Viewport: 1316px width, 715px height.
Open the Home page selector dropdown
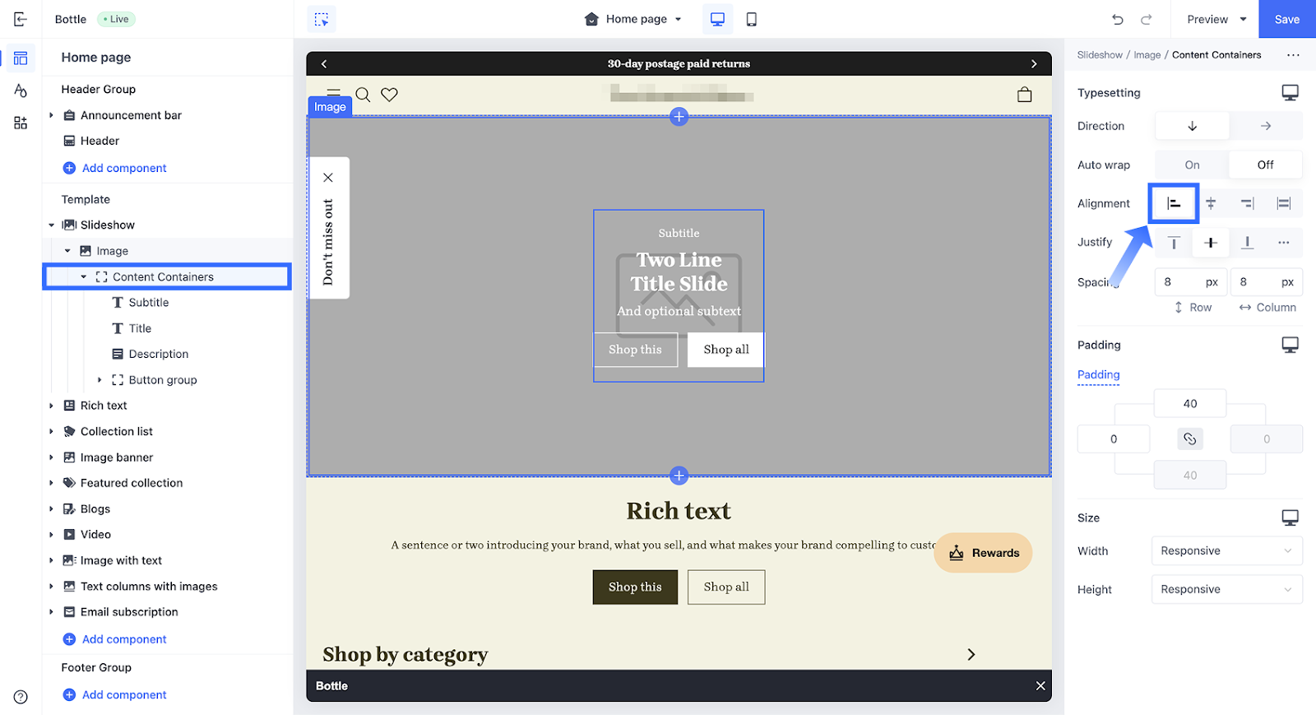pos(633,19)
